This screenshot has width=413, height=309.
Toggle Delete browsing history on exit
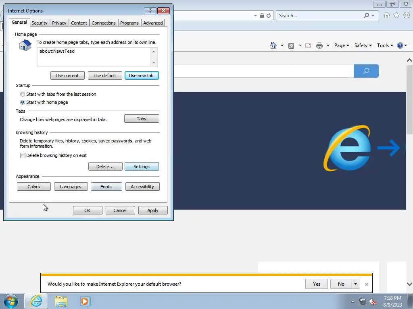tap(23, 155)
